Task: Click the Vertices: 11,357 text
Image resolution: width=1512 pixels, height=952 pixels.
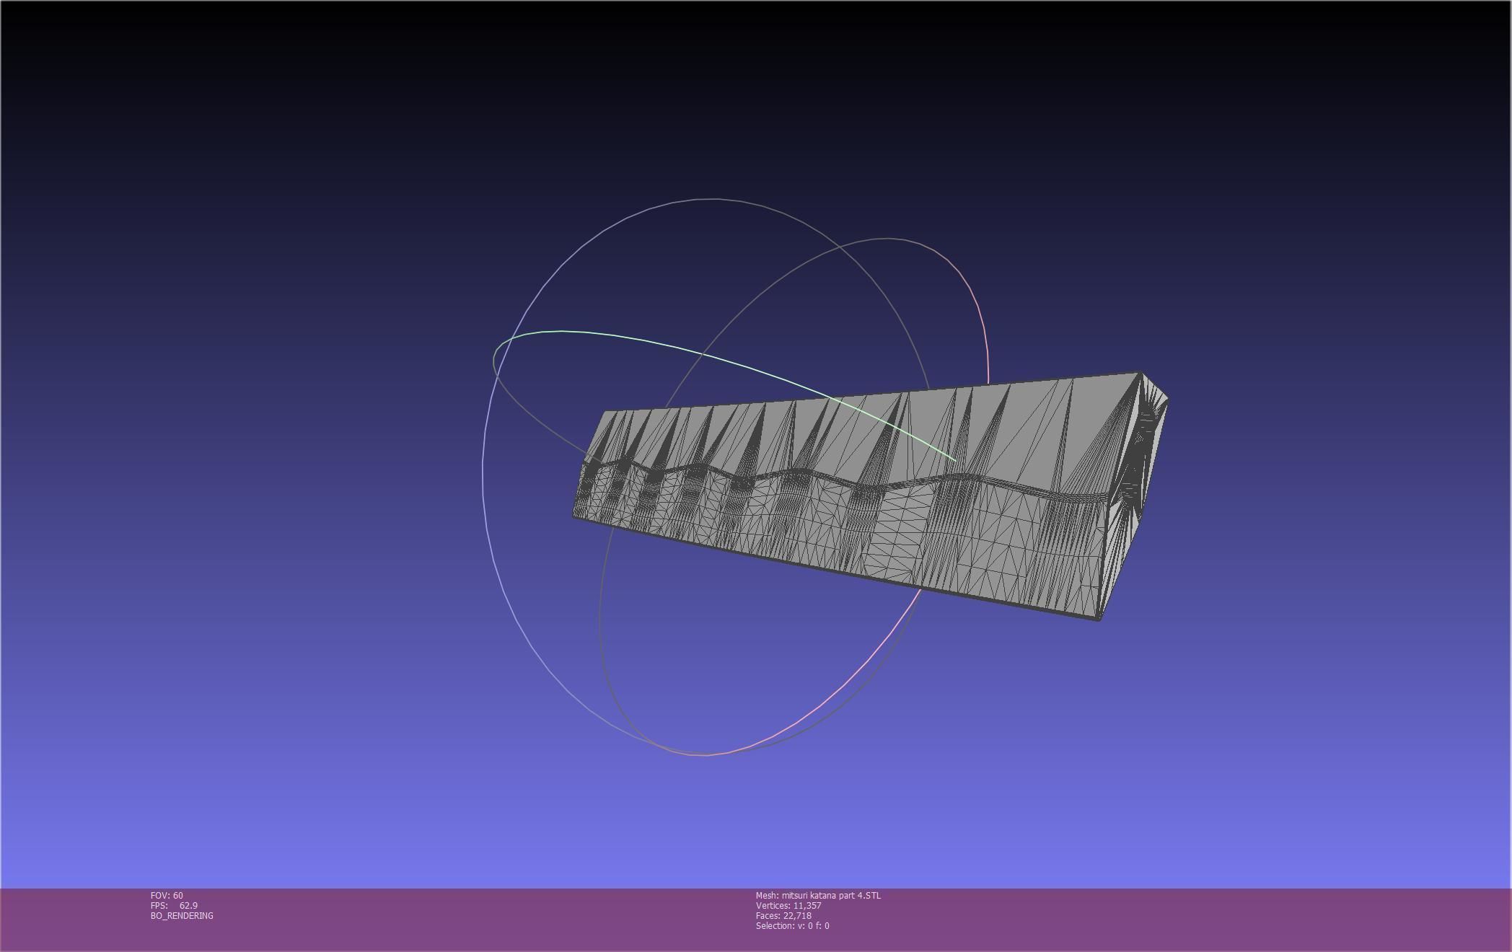Action: point(788,906)
